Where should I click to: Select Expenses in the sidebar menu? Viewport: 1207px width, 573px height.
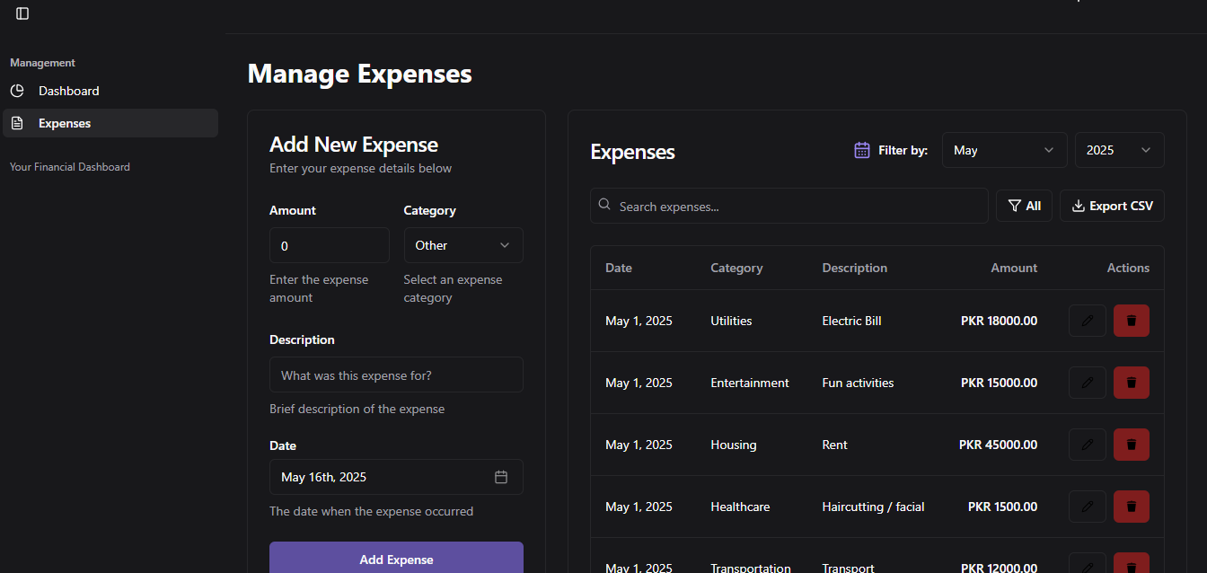65,123
